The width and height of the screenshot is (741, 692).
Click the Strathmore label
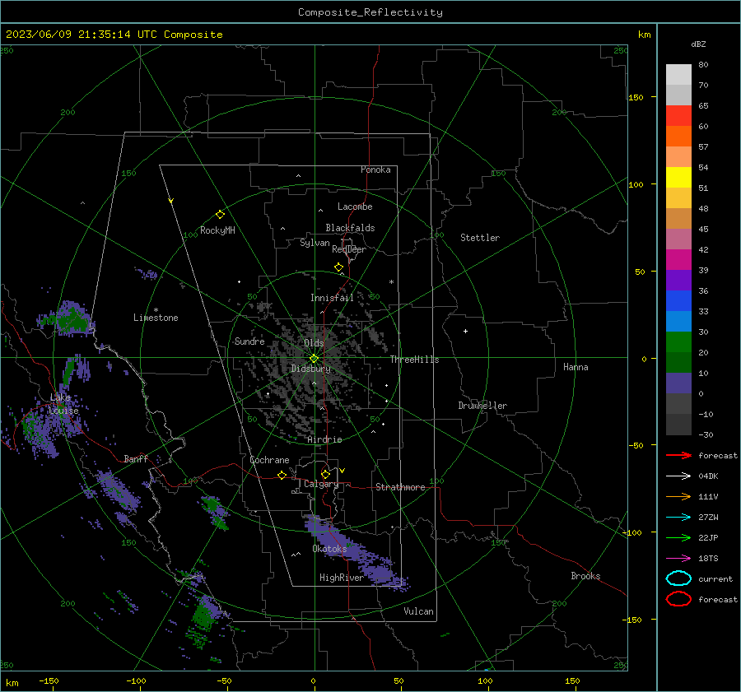pyautogui.click(x=400, y=487)
